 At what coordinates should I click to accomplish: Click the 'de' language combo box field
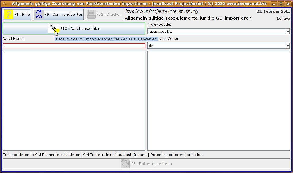coord(216,46)
